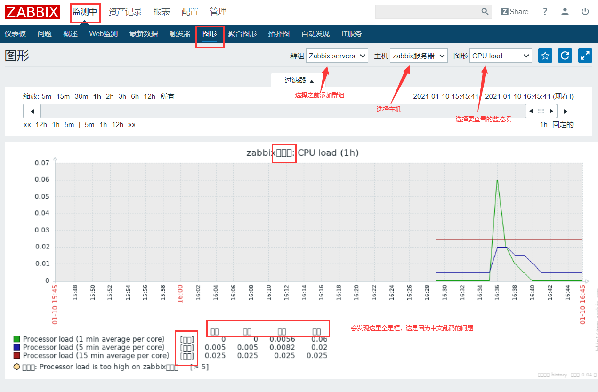
Task: Click the power sign-out icon
Action: [x=585, y=12]
